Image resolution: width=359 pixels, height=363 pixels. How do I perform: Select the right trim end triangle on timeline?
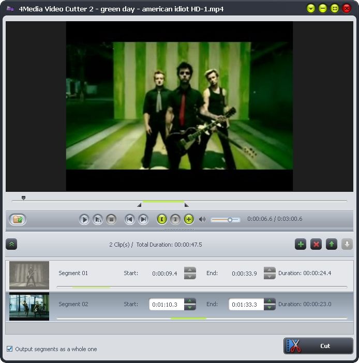click(x=186, y=205)
